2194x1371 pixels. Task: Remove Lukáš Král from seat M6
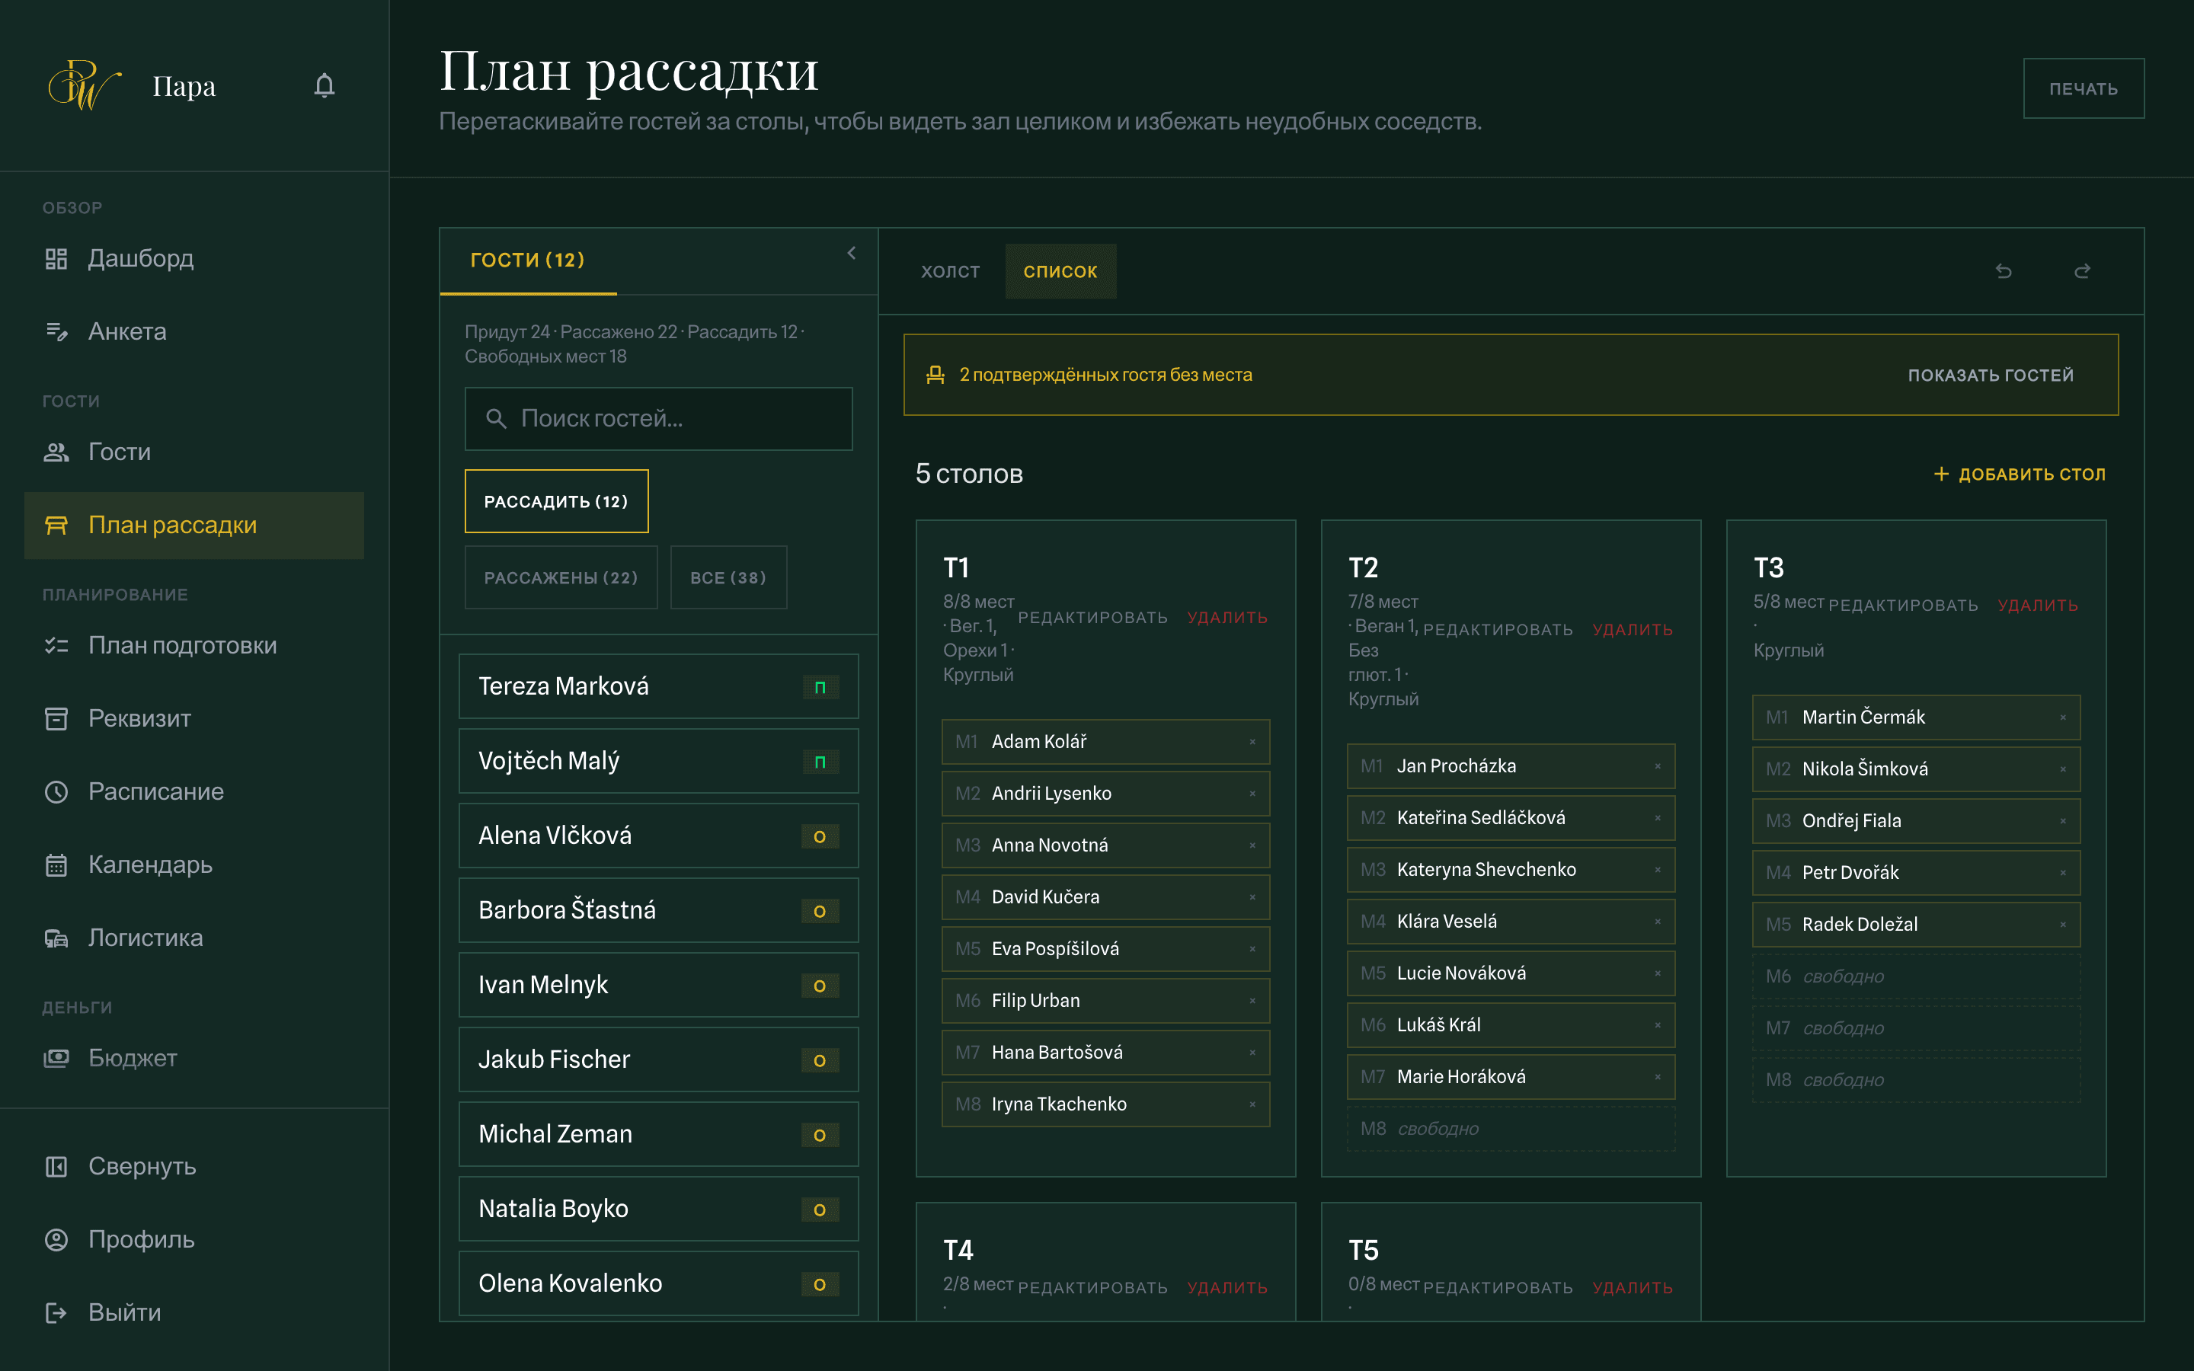pos(1657,1024)
